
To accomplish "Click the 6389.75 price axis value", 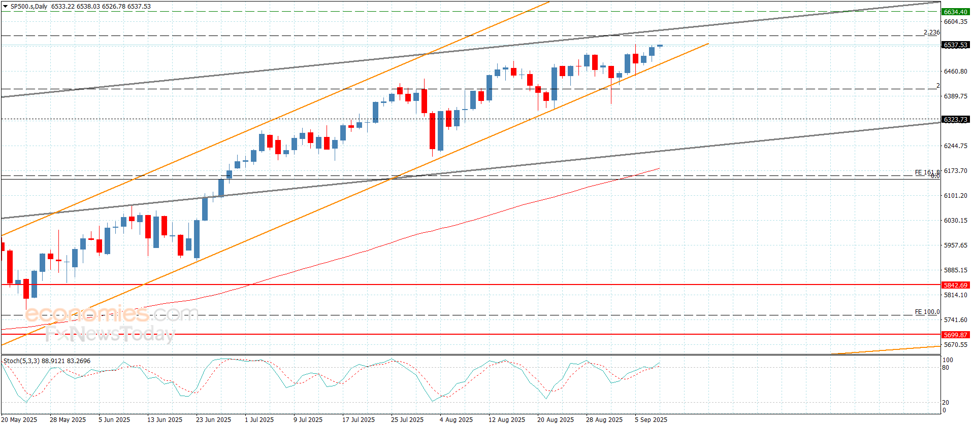I will click(955, 96).
